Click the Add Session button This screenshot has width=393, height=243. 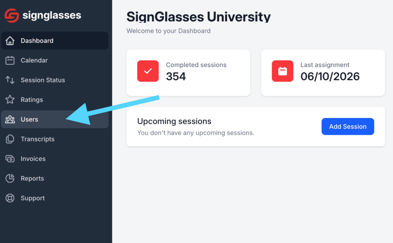(x=348, y=126)
